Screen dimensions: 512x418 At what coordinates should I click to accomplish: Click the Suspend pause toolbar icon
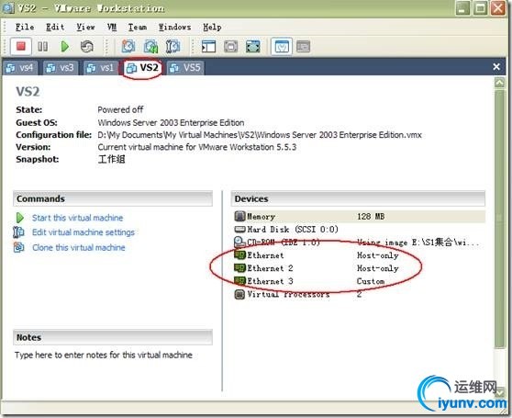click(42, 47)
